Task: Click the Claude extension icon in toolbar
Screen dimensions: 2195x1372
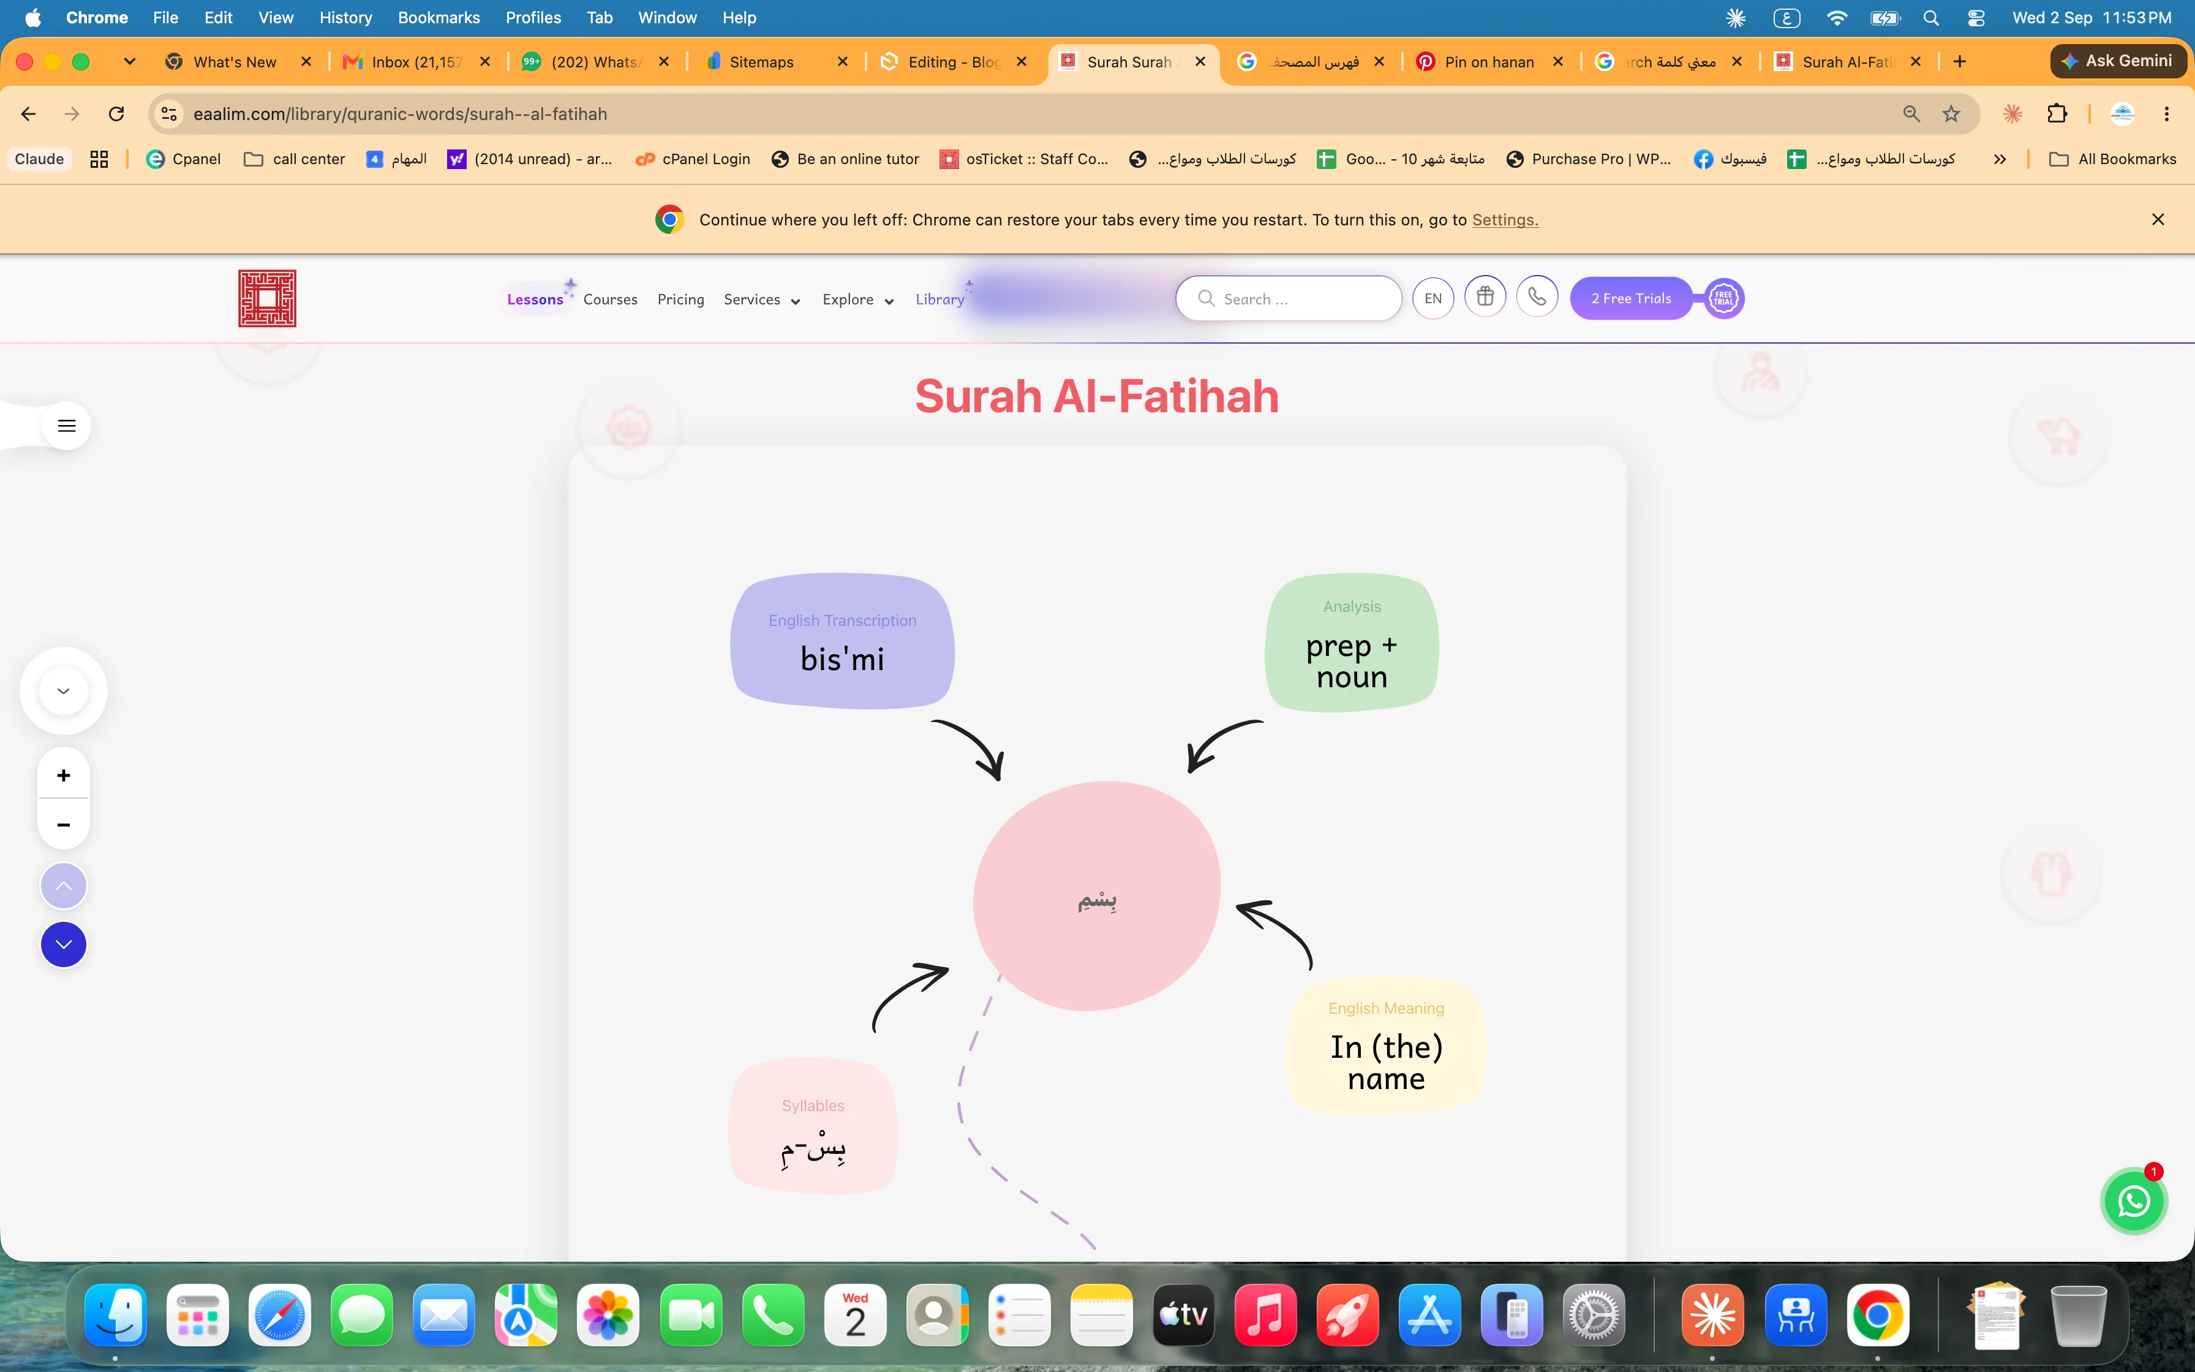Action: coord(2012,113)
